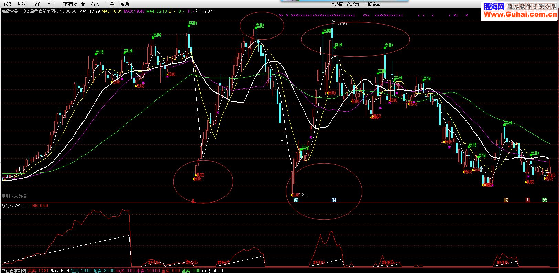Click the MA4: 22.13 value

157,11
